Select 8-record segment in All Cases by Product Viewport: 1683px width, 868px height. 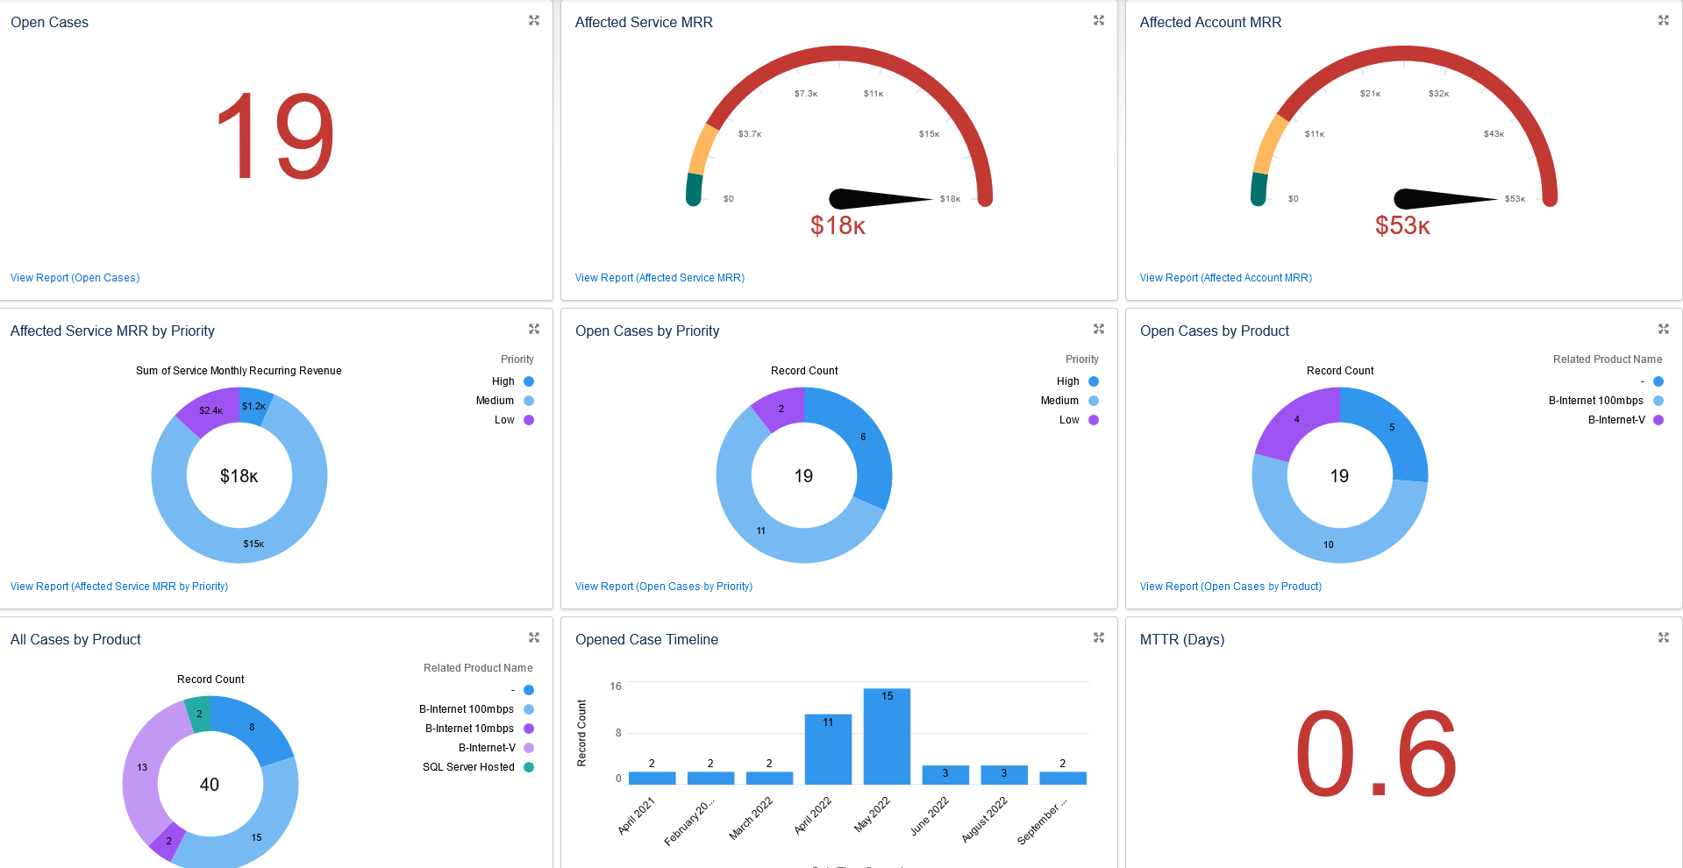click(252, 727)
